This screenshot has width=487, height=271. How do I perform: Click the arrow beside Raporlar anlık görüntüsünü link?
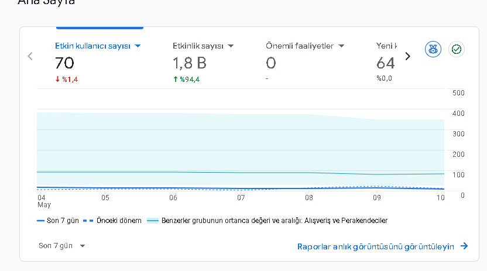coord(464,246)
